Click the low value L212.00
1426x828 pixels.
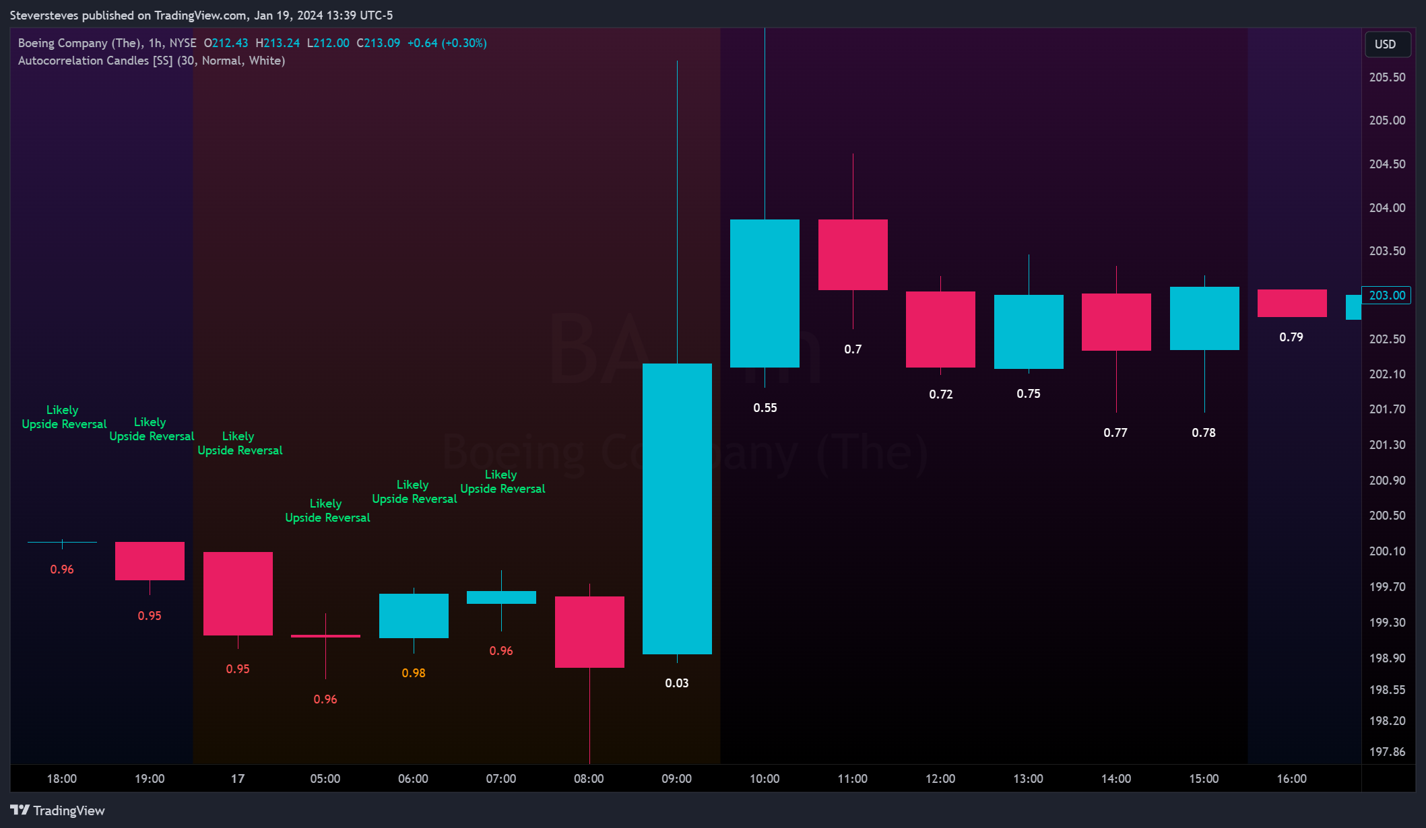[x=328, y=43]
